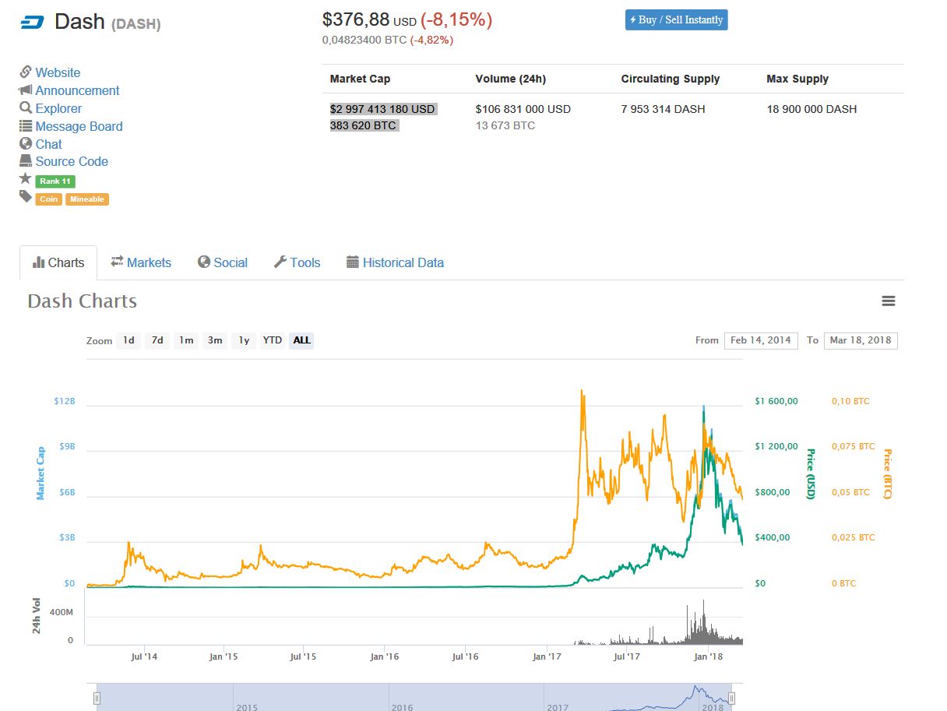The height and width of the screenshot is (711, 947).
Task: Click the Message Board list icon
Action: 26,126
